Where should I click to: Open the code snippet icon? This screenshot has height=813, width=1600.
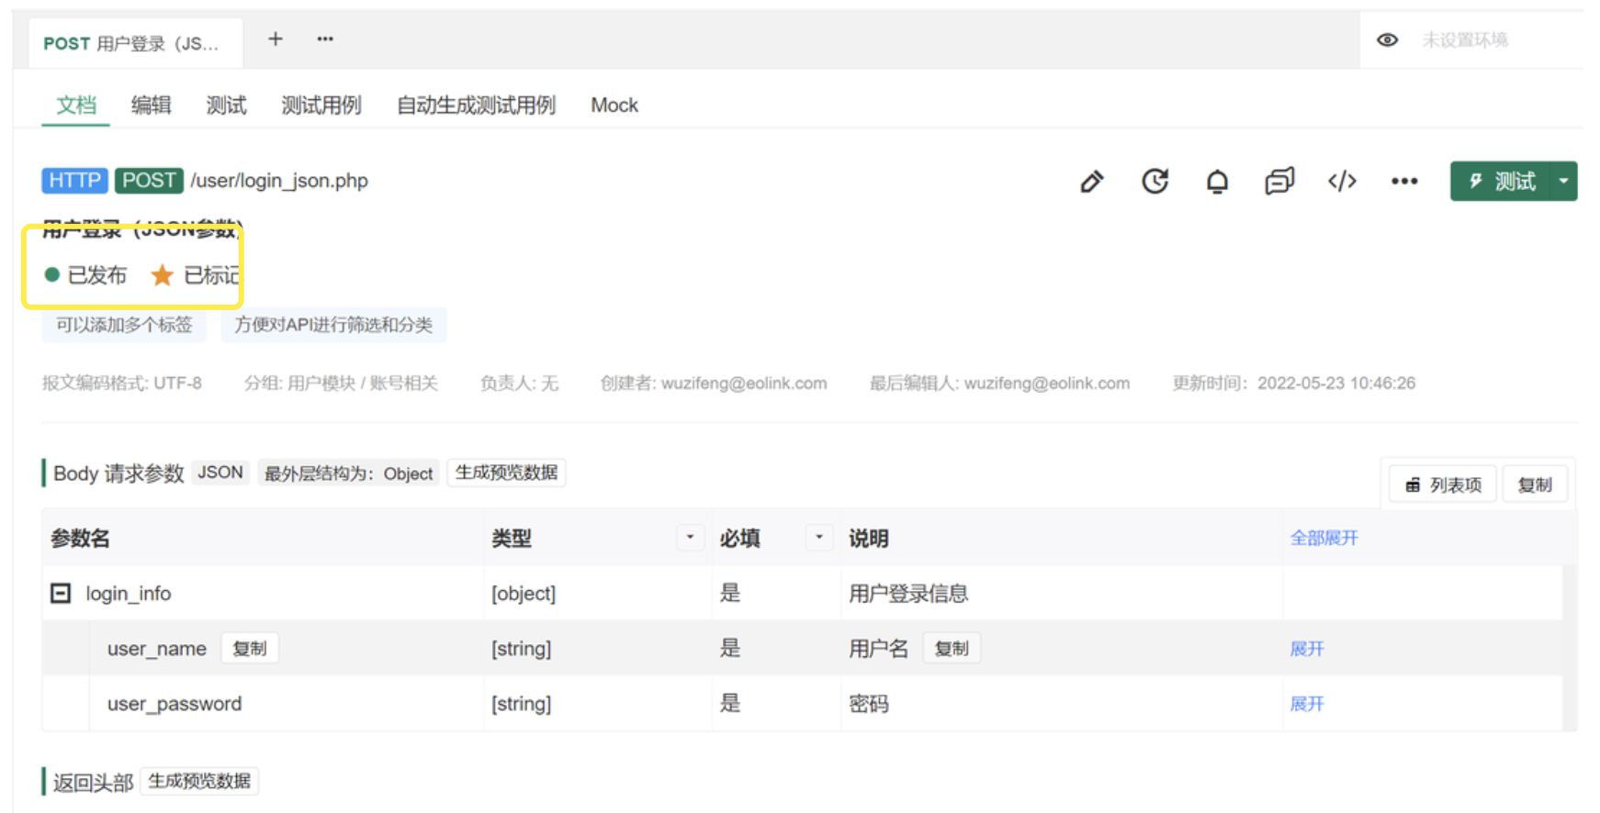click(x=1342, y=182)
